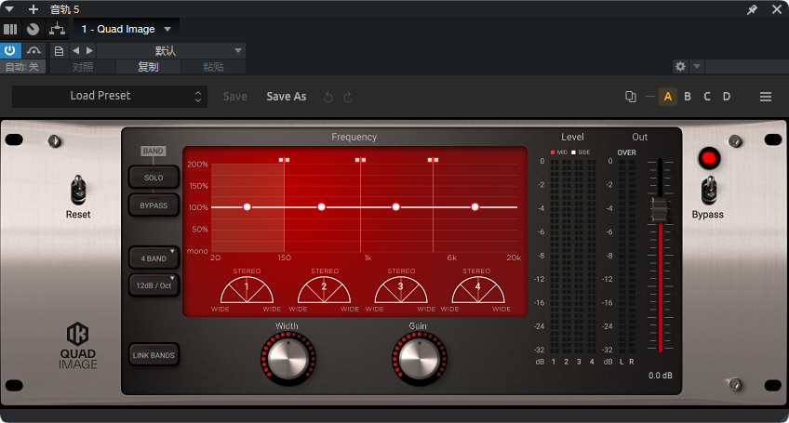Select preset slot D
The height and width of the screenshot is (423, 789).
click(727, 97)
